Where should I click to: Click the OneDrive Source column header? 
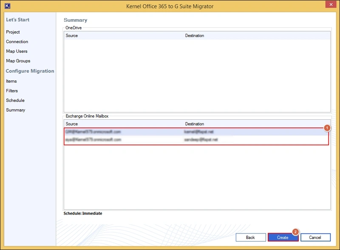[72, 36]
